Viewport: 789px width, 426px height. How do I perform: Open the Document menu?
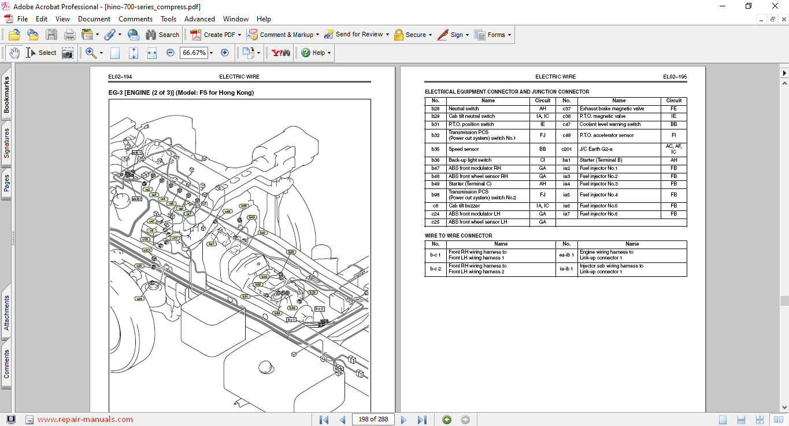tap(94, 19)
